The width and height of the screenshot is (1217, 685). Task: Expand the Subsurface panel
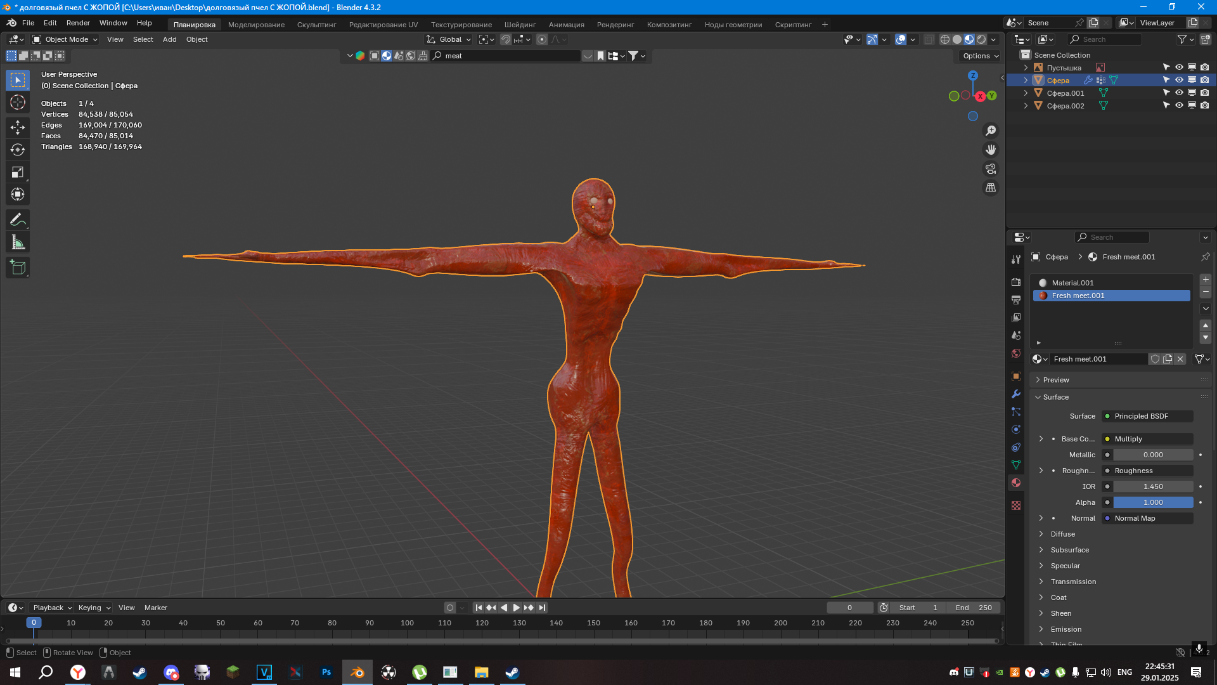point(1069,550)
